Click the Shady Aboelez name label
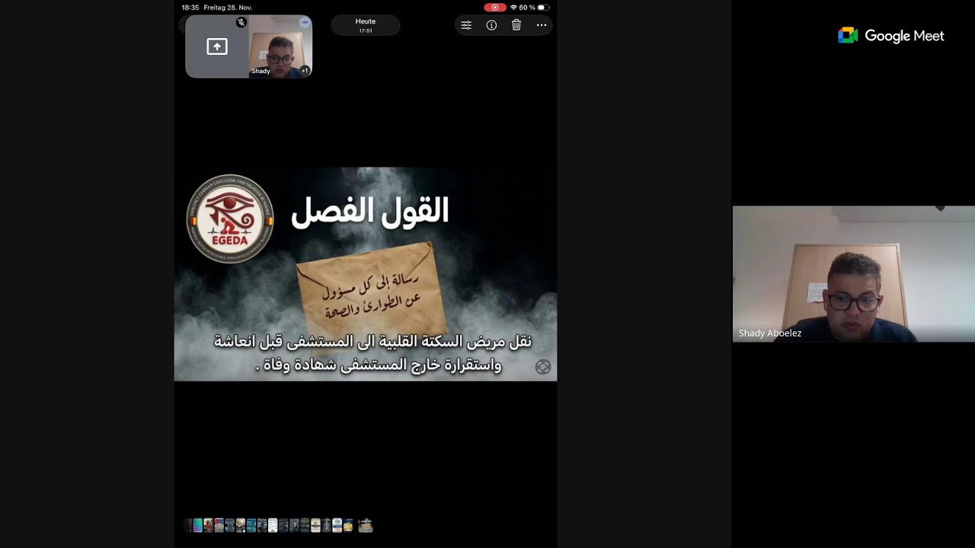Viewport: 975px width, 548px height. (x=770, y=333)
